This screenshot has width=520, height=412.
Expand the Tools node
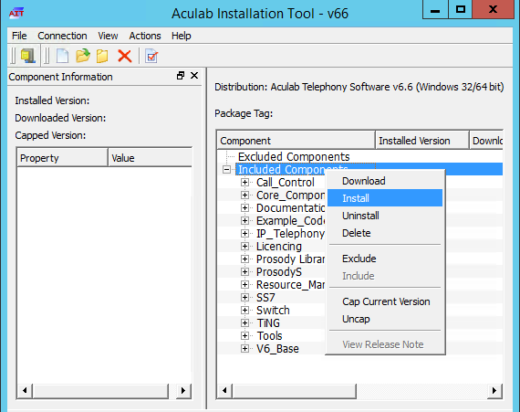tap(244, 335)
